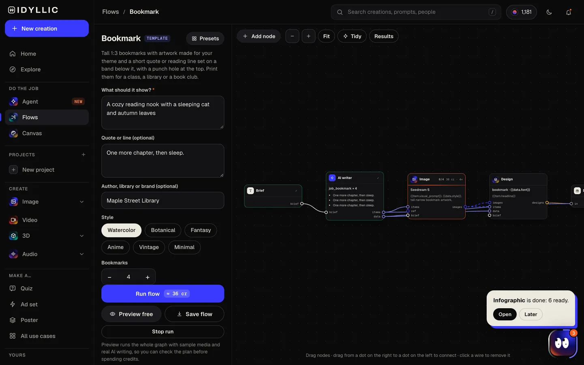Open the Home page

click(47, 54)
